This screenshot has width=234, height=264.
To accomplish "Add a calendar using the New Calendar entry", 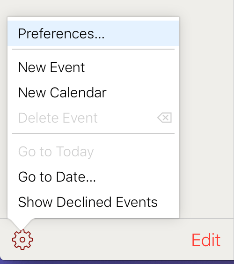I will coord(93,93).
